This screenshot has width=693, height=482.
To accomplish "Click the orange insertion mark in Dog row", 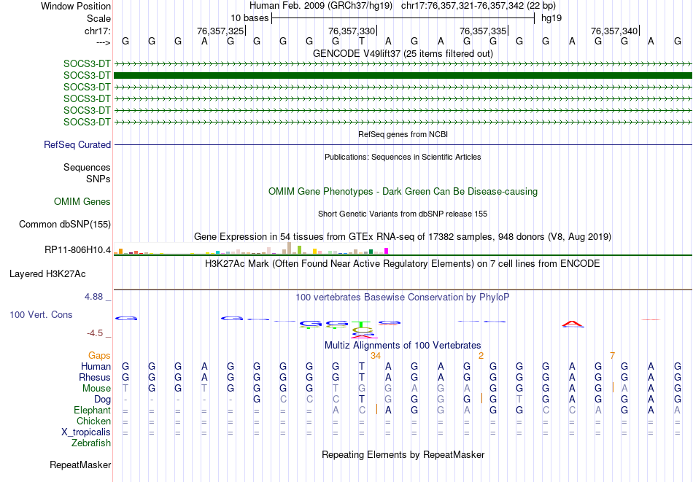I will [x=481, y=398].
